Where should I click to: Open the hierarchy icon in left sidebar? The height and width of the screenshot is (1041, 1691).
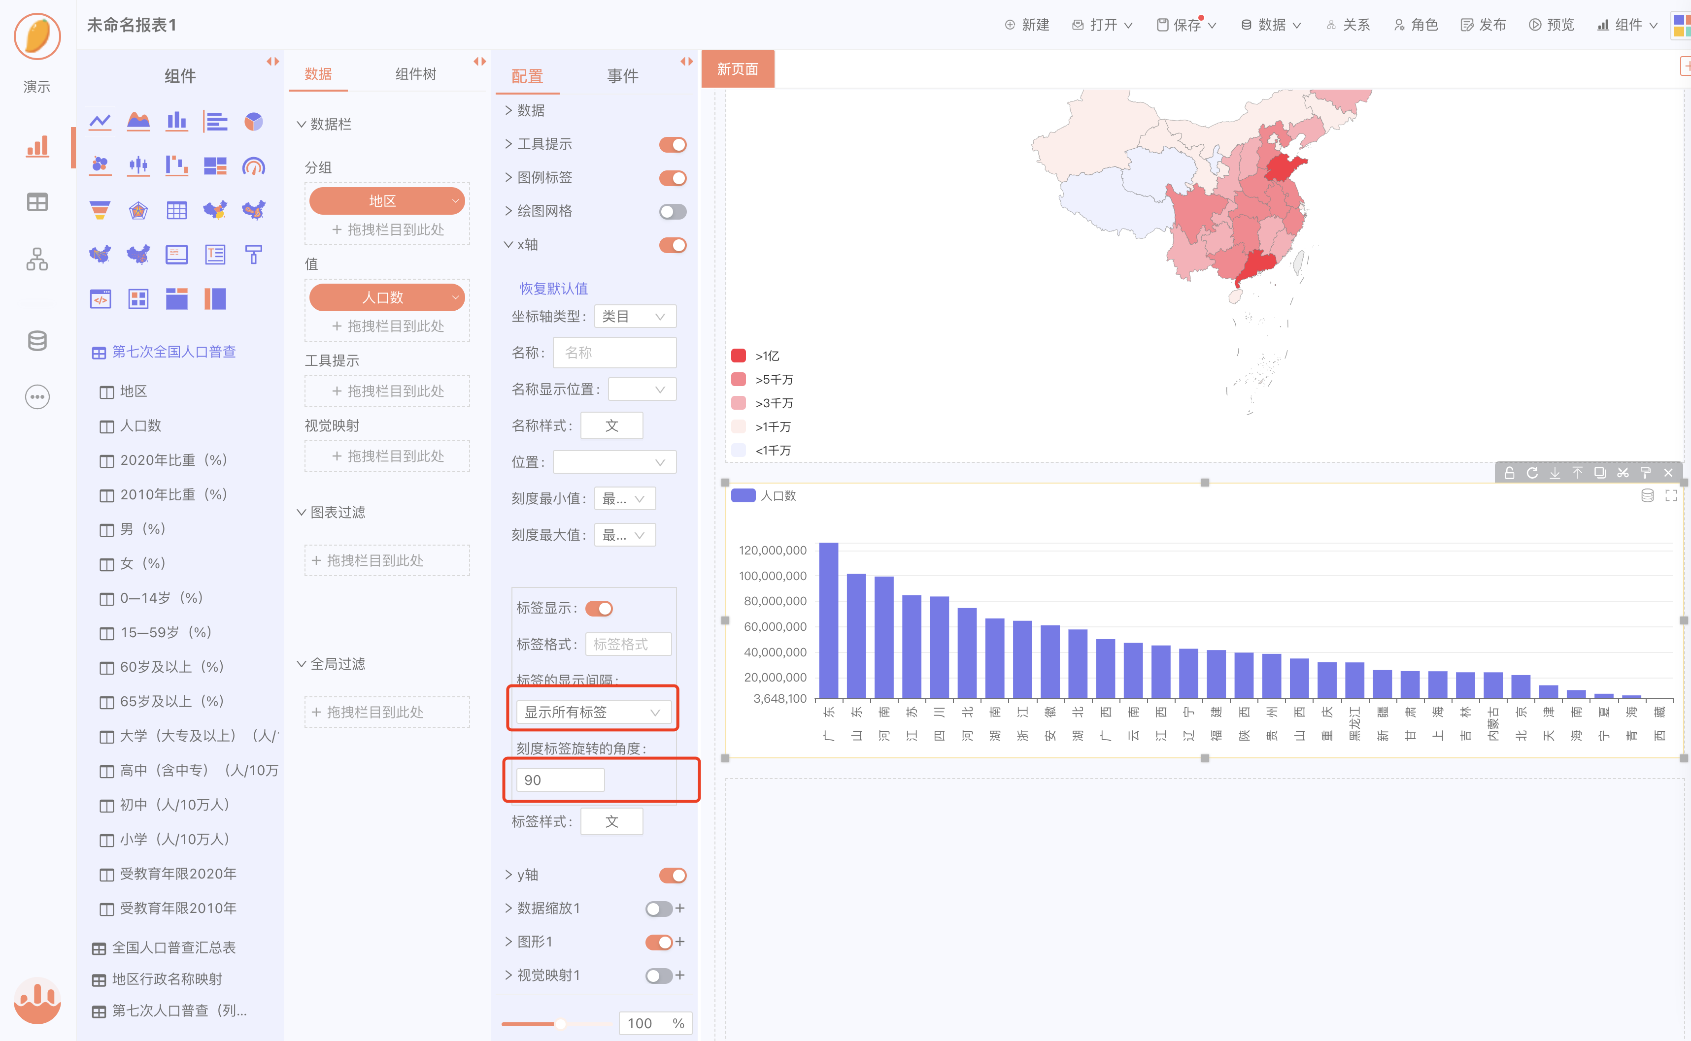[37, 259]
